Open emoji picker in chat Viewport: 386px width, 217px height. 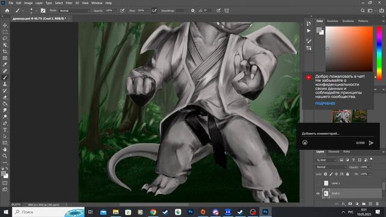305,143
